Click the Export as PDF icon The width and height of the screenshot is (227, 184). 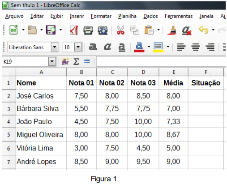(74, 30)
